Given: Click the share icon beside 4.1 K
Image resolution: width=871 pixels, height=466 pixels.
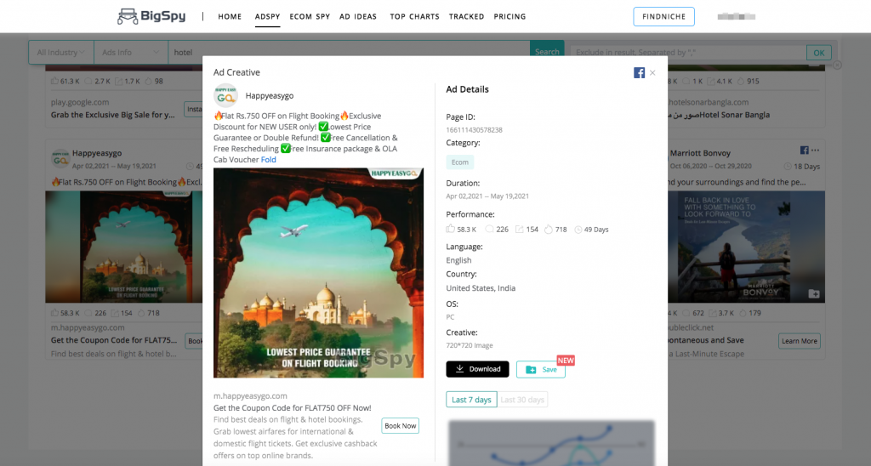Looking at the screenshot, I should [710, 81].
